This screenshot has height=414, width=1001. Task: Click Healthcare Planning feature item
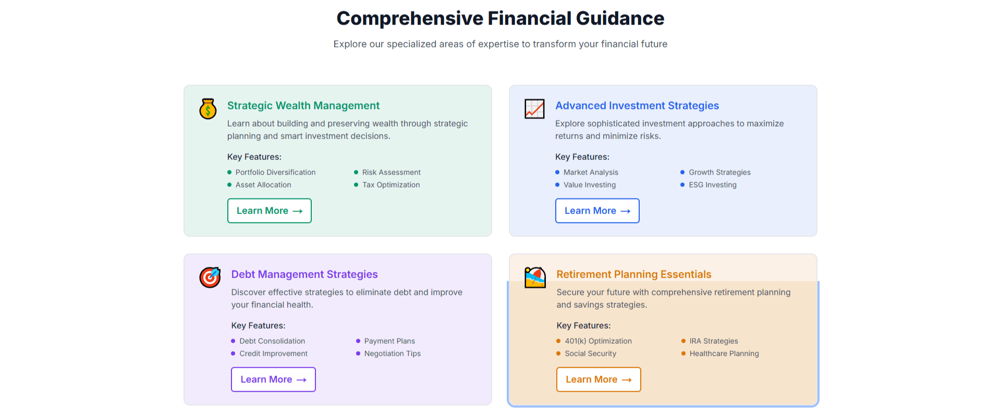(724, 354)
